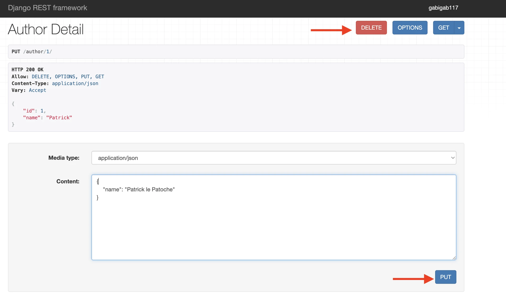Click the gabigab117 username link
The width and height of the screenshot is (506, 301).
click(443, 8)
